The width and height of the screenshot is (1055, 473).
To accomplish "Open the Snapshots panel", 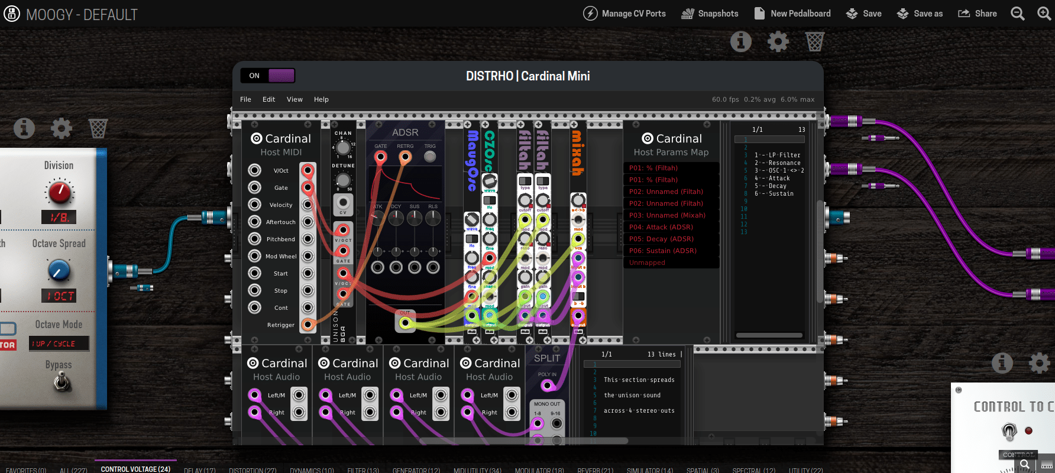I will point(710,14).
